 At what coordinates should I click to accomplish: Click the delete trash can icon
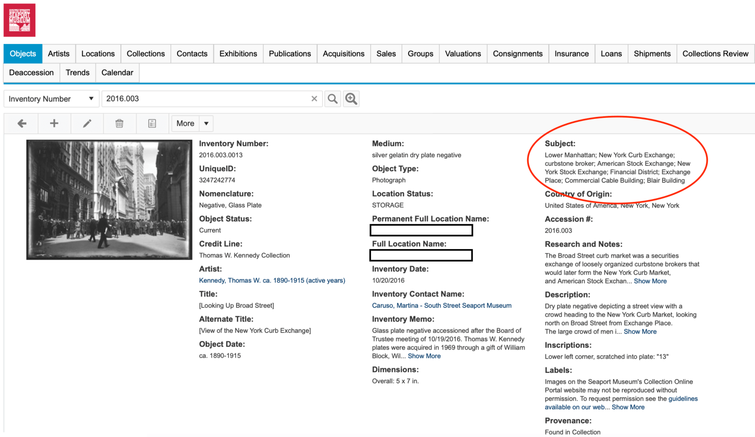coord(119,123)
